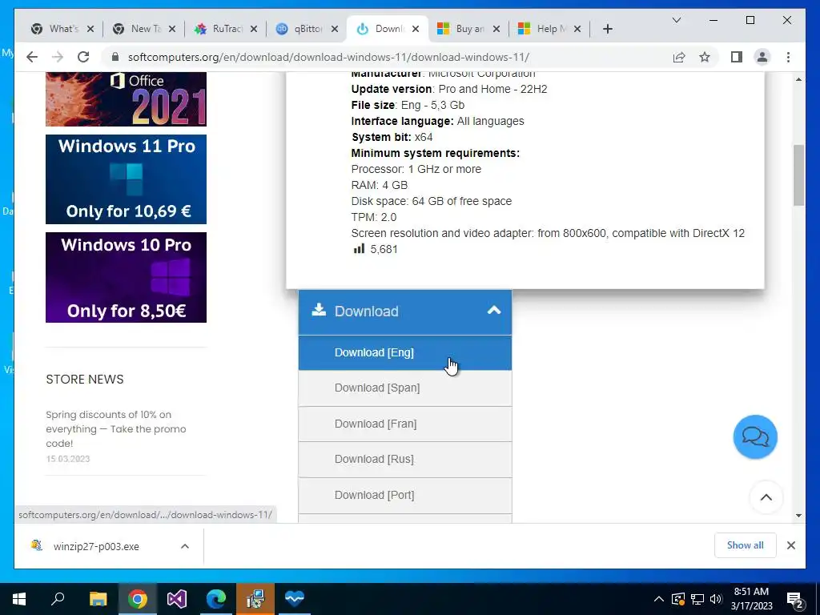Go back with the browser back arrow
The width and height of the screenshot is (820, 615).
point(32,57)
